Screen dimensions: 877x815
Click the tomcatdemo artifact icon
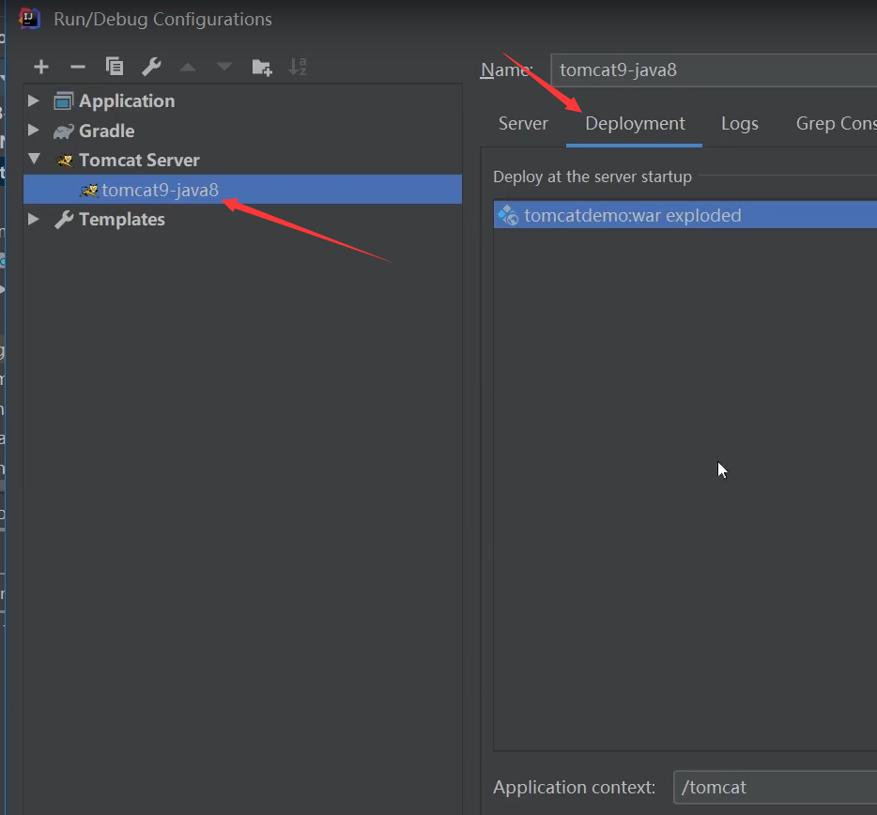pos(508,215)
